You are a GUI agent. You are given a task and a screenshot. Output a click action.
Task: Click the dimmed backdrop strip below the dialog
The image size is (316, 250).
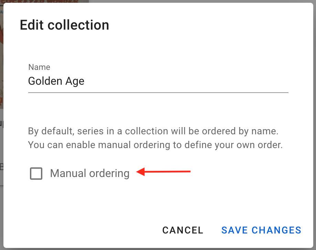pos(158,249)
